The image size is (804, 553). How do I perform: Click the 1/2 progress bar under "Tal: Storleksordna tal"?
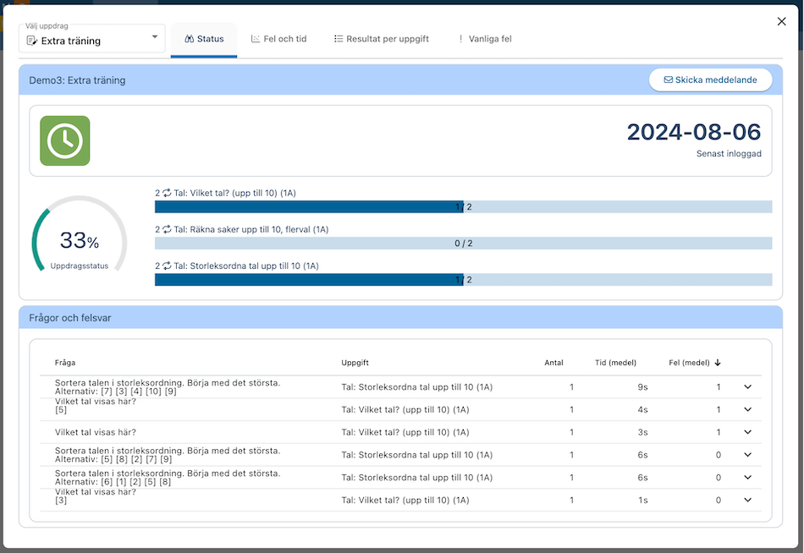(x=464, y=280)
